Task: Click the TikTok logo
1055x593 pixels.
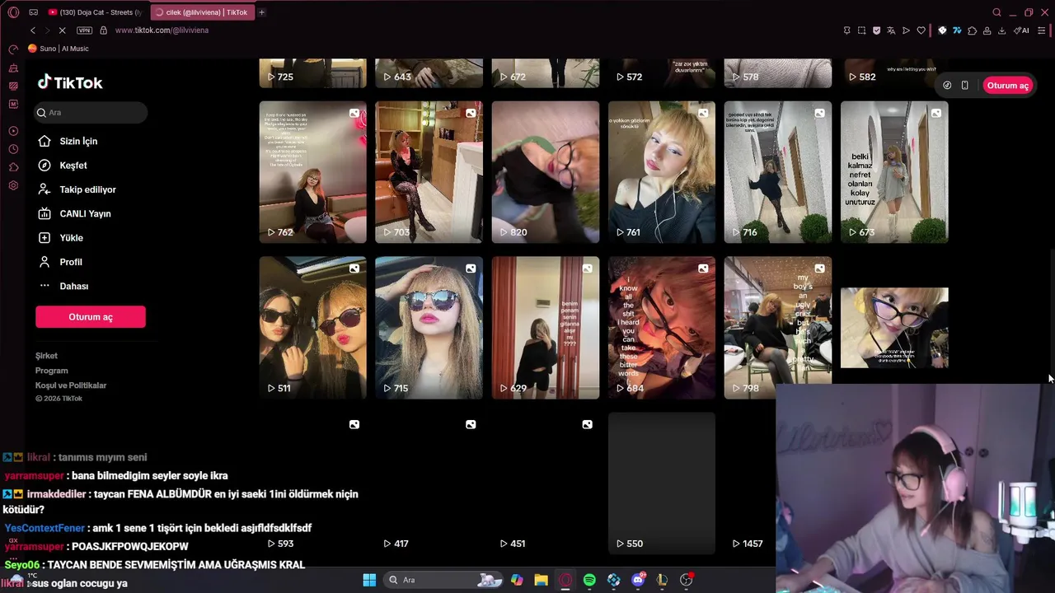Action: (x=70, y=82)
